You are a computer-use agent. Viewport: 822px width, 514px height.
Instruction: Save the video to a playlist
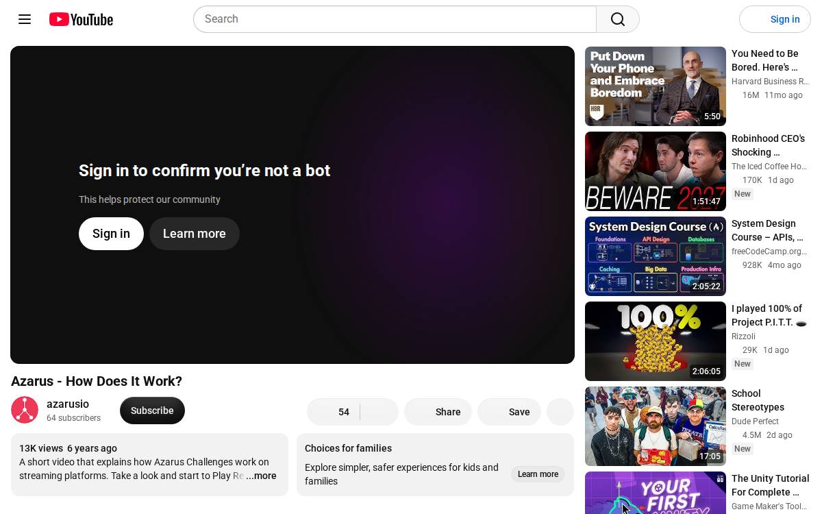coord(509,412)
